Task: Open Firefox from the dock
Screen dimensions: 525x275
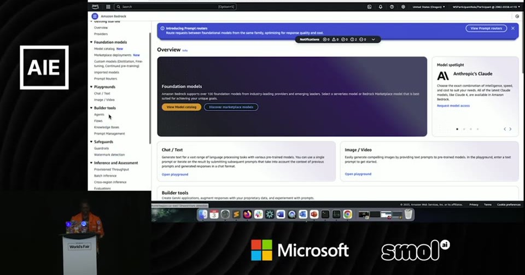Action: pos(247,214)
